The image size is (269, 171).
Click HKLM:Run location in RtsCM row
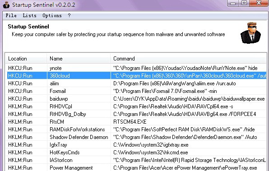click(20, 122)
